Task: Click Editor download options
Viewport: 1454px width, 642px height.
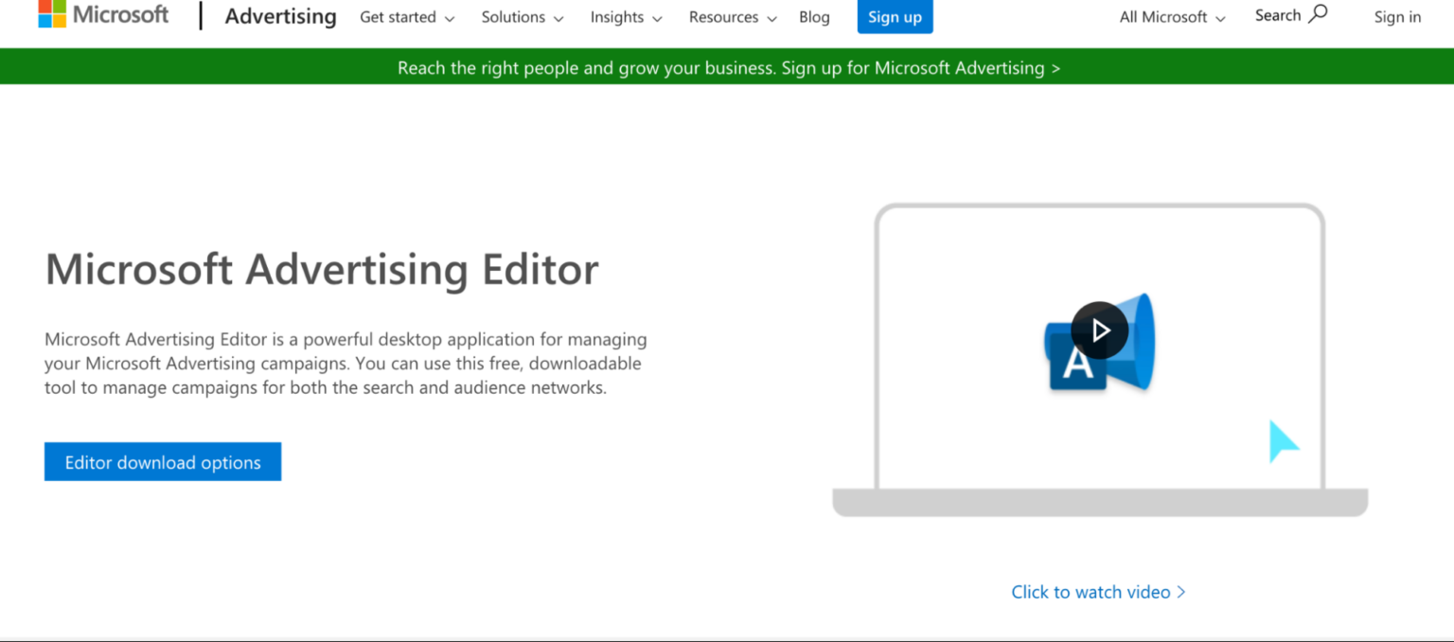Action: pos(162,461)
